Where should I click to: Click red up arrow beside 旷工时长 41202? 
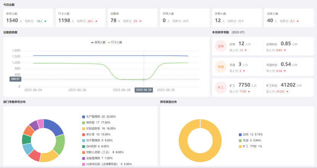[288, 92]
